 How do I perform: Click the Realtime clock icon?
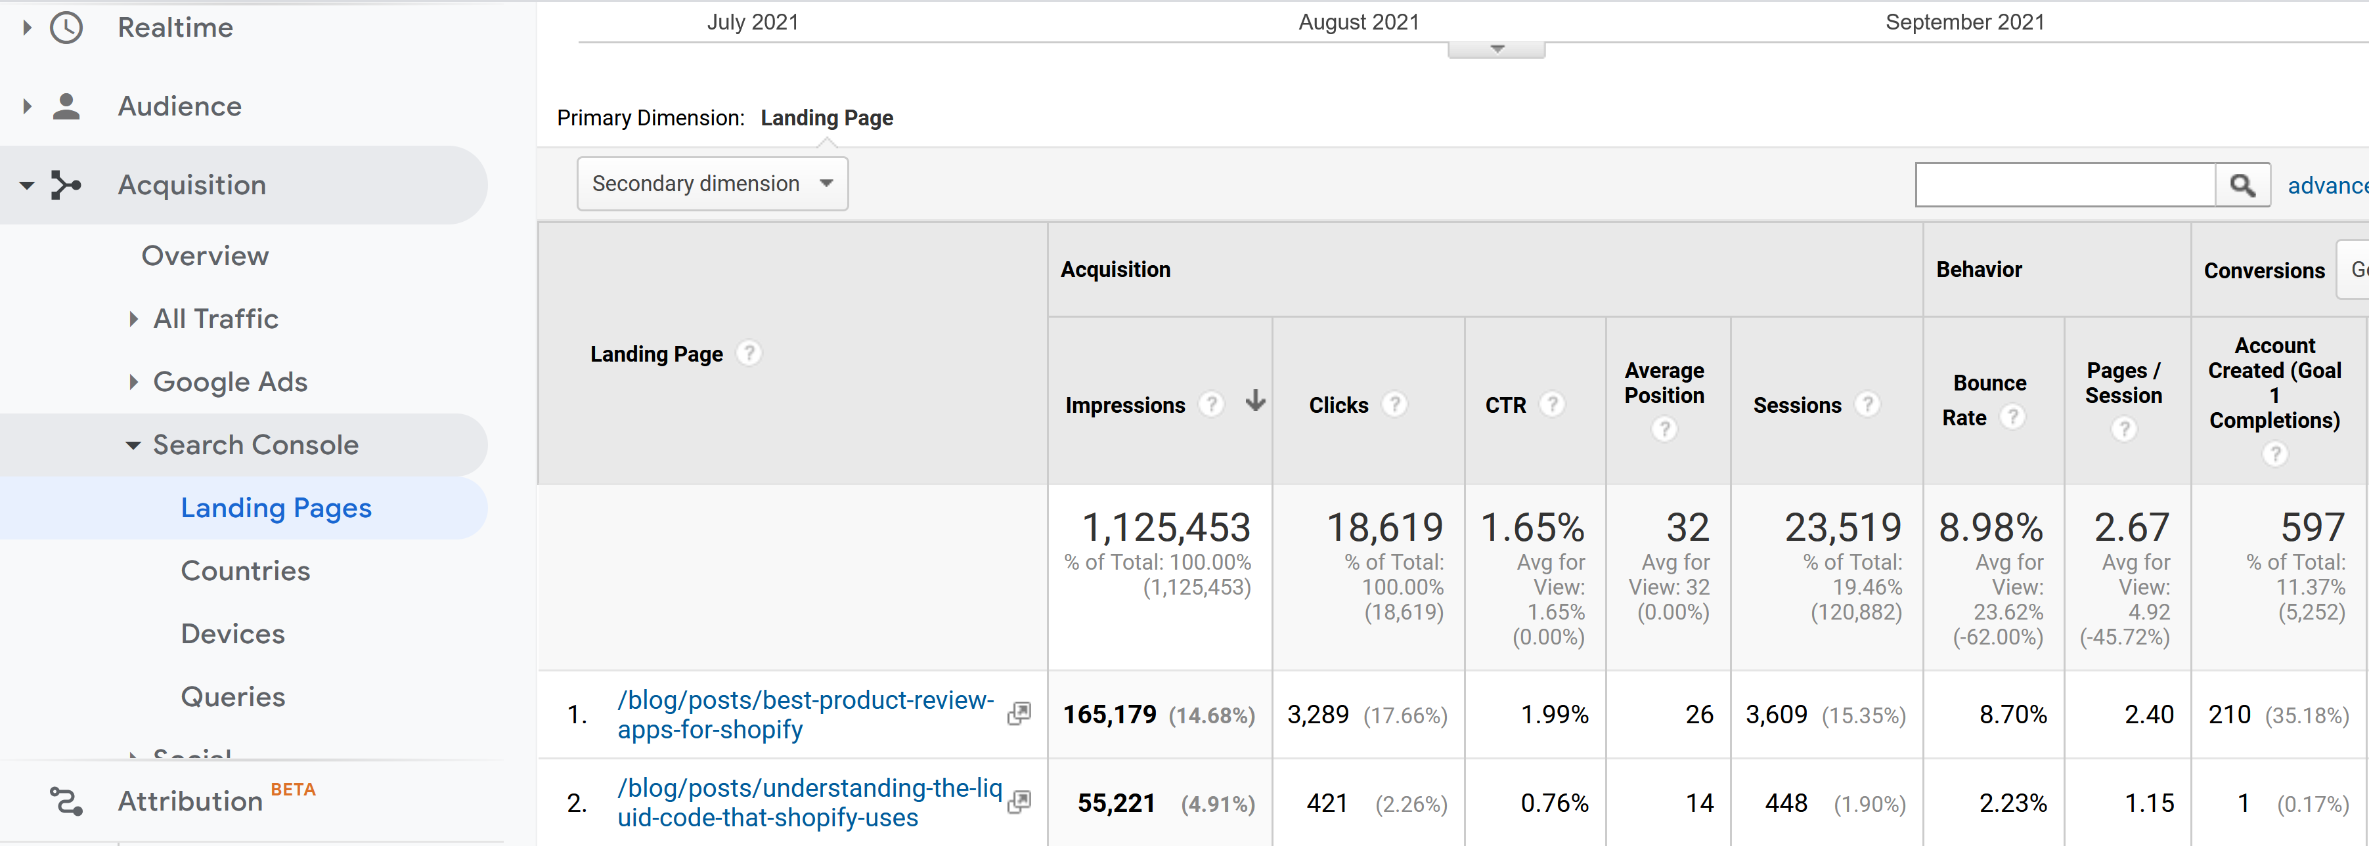66,28
